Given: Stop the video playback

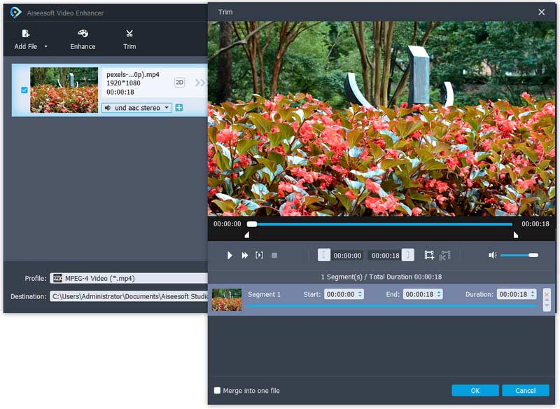Looking at the screenshot, I should [x=274, y=256].
